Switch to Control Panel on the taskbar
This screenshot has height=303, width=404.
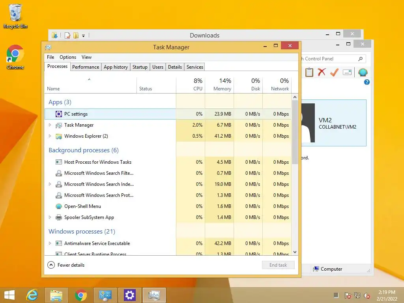pyautogui.click(x=105, y=295)
